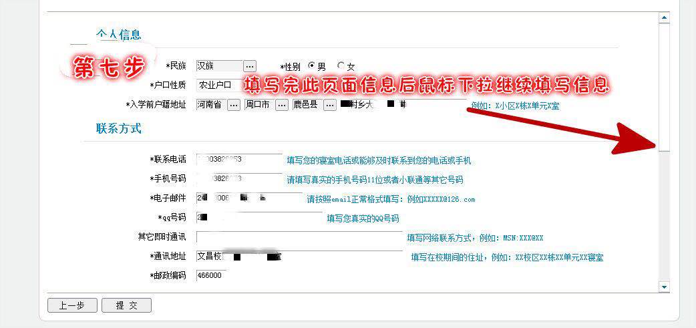The width and height of the screenshot is (696, 328).
Task: Click the empty 其它即时通讯 field
Action: point(299,237)
